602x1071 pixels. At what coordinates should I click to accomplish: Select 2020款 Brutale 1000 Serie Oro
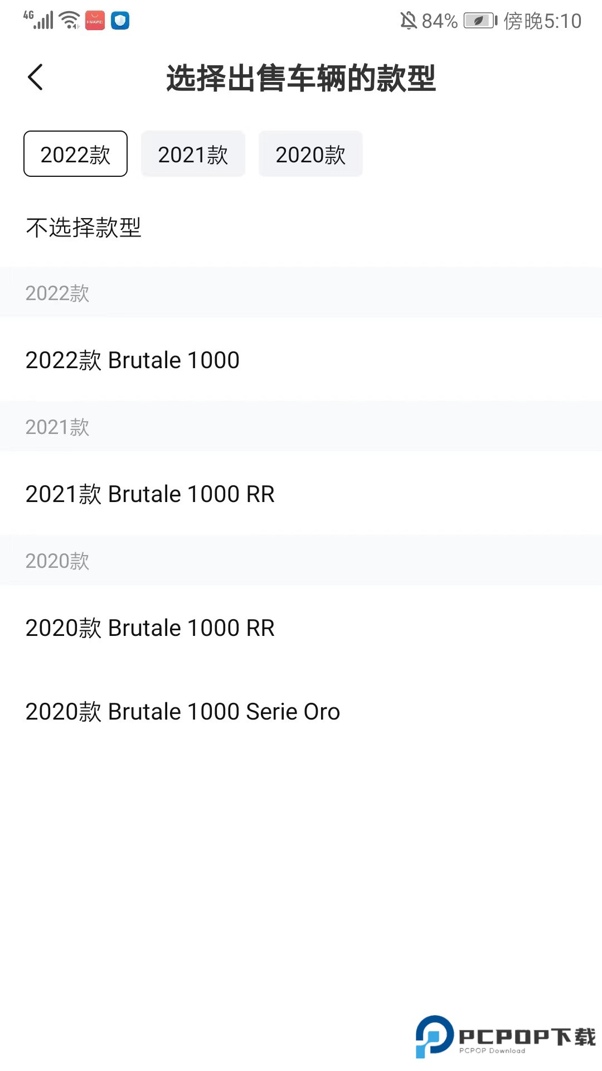(183, 711)
